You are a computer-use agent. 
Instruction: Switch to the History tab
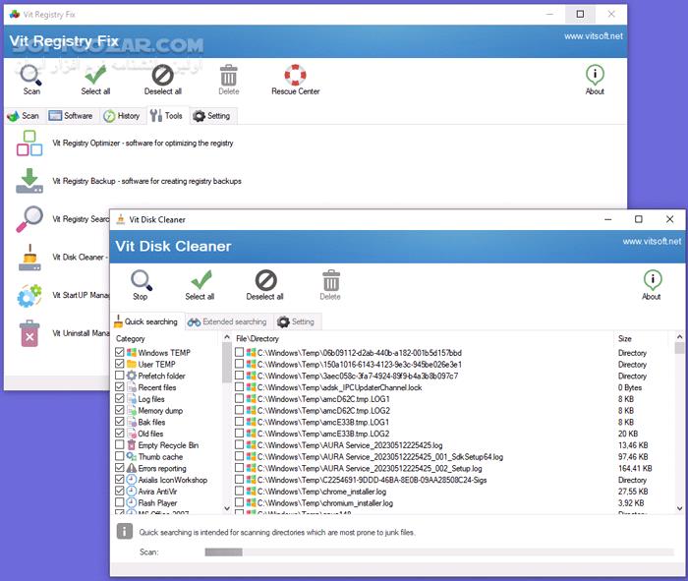coord(122,116)
